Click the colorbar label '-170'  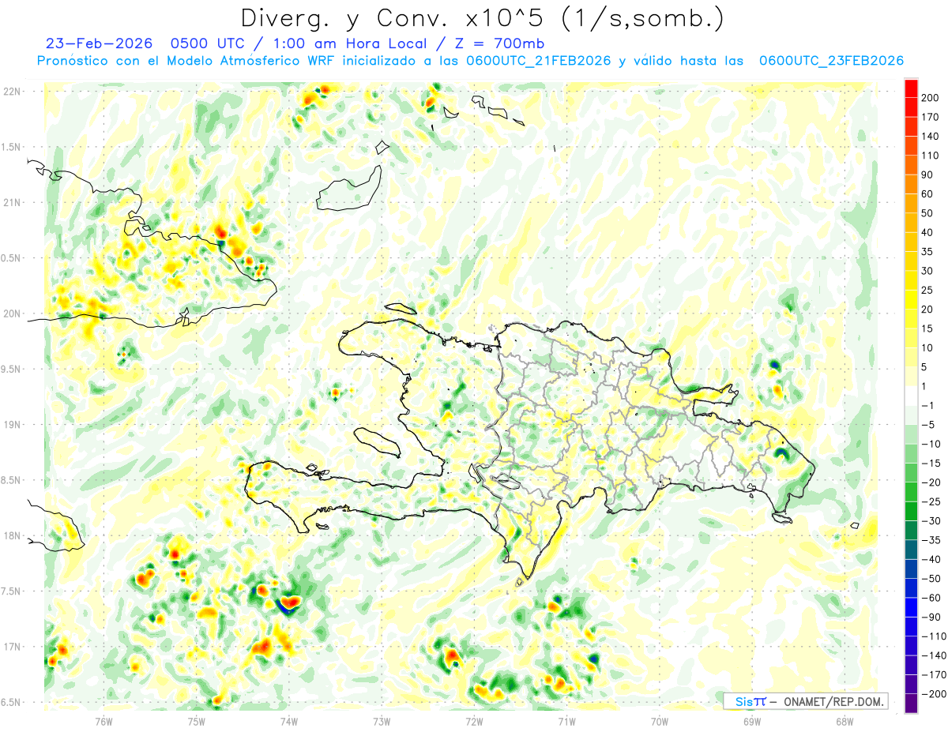935,675
